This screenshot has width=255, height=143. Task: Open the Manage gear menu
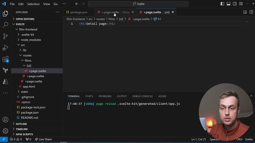[5, 131]
